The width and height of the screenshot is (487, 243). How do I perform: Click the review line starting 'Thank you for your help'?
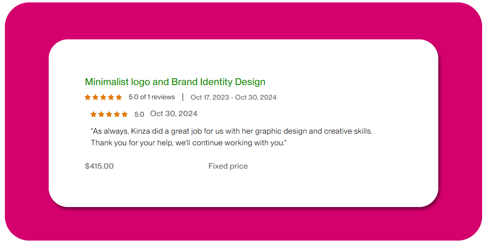click(x=189, y=143)
